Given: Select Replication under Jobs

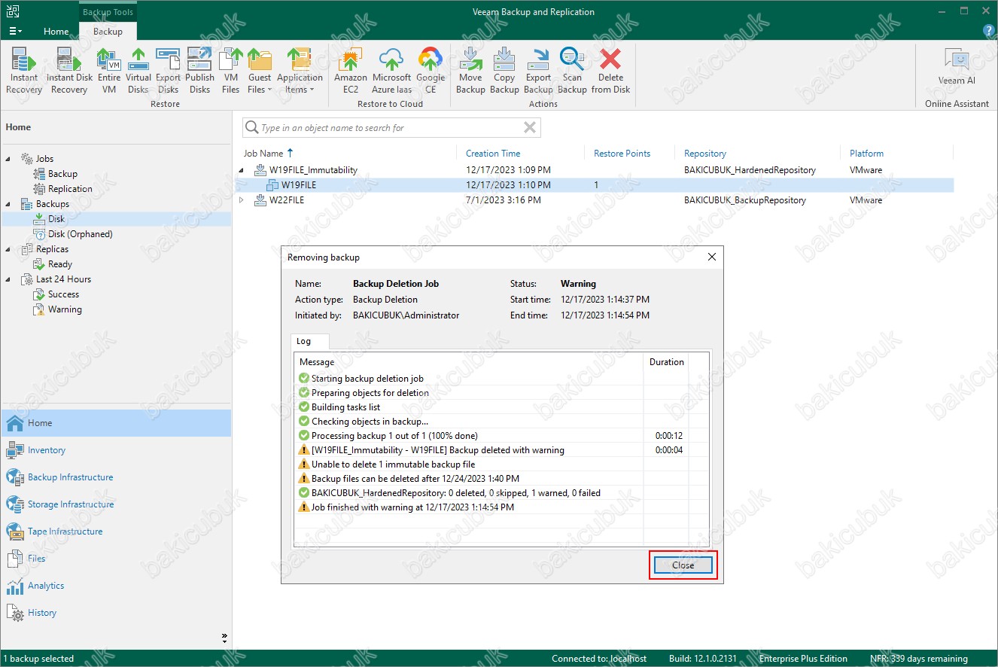Looking at the screenshot, I should pyautogui.click(x=70, y=189).
